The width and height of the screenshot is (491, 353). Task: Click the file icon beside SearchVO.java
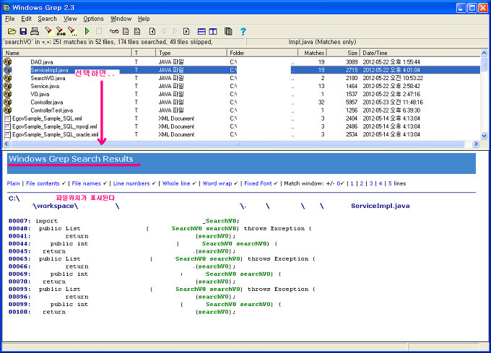point(7,78)
